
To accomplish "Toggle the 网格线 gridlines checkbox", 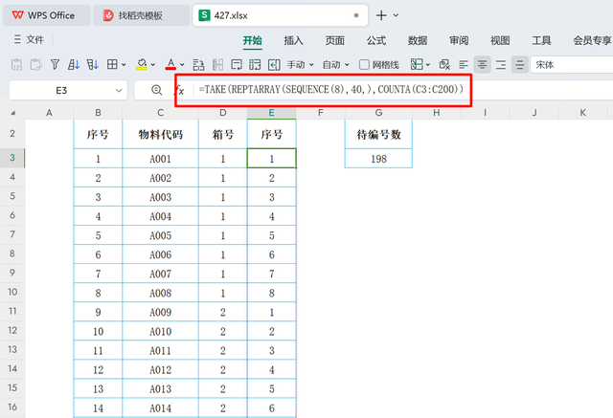I will (x=364, y=64).
